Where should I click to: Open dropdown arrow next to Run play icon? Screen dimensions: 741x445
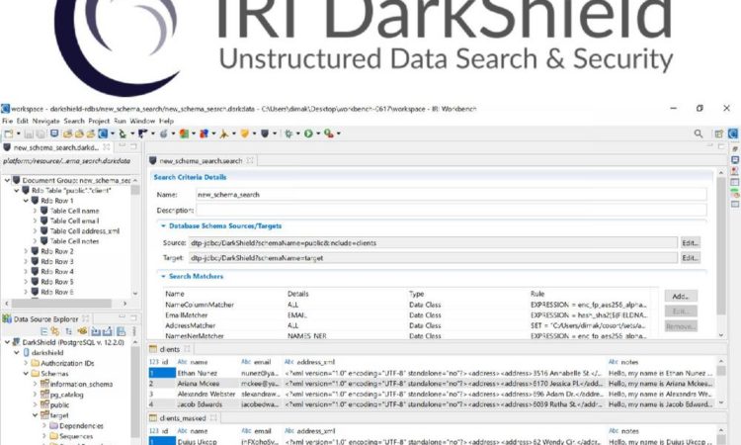click(318, 133)
